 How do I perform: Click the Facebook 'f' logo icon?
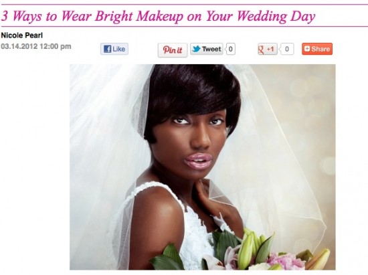(108, 49)
